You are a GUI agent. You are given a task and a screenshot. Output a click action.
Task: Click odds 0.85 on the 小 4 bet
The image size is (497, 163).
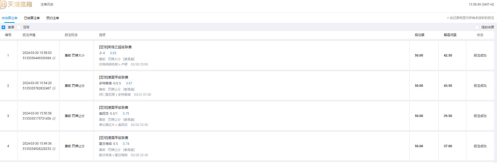[113, 53]
